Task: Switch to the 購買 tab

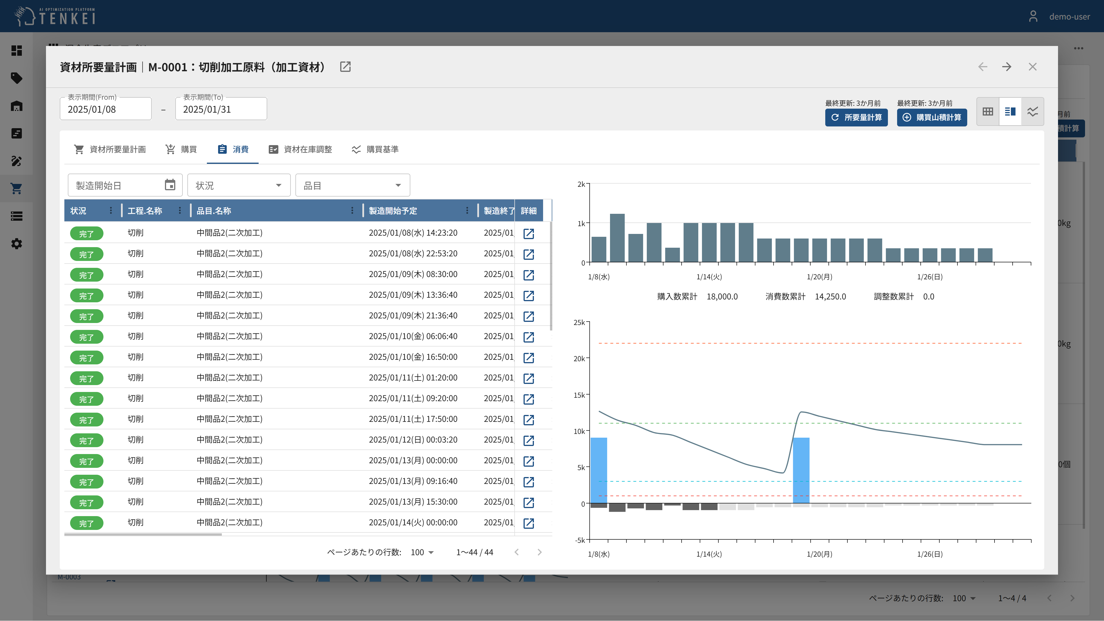Action: (181, 149)
